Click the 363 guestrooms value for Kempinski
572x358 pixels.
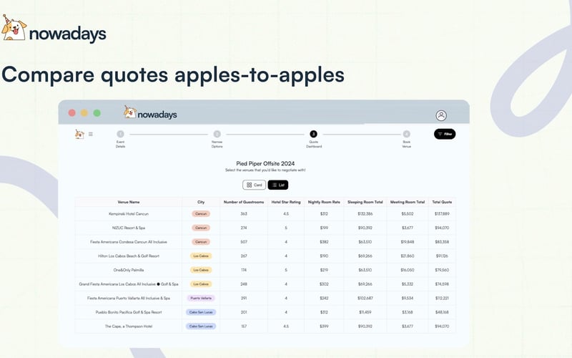tap(244, 213)
